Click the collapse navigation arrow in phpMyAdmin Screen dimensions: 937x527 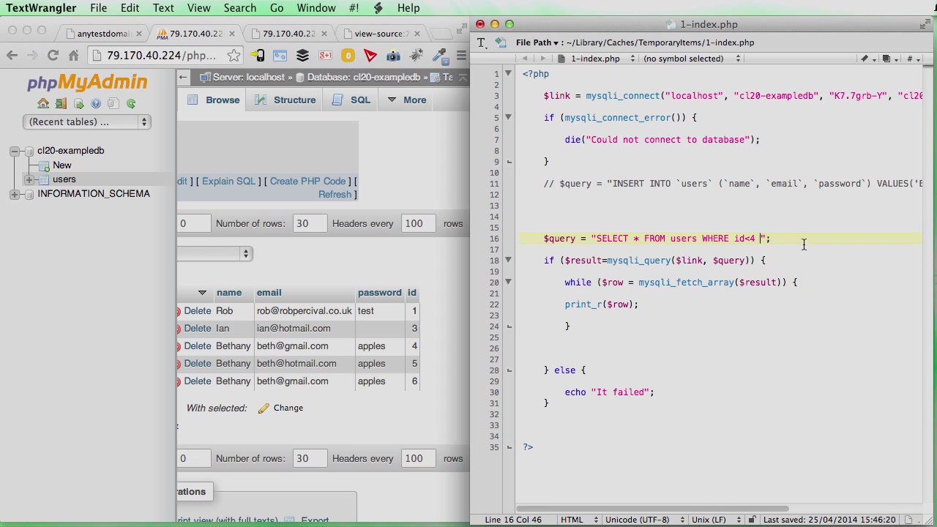(x=183, y=77)
